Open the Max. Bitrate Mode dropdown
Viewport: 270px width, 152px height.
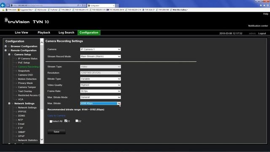[100, 97]
